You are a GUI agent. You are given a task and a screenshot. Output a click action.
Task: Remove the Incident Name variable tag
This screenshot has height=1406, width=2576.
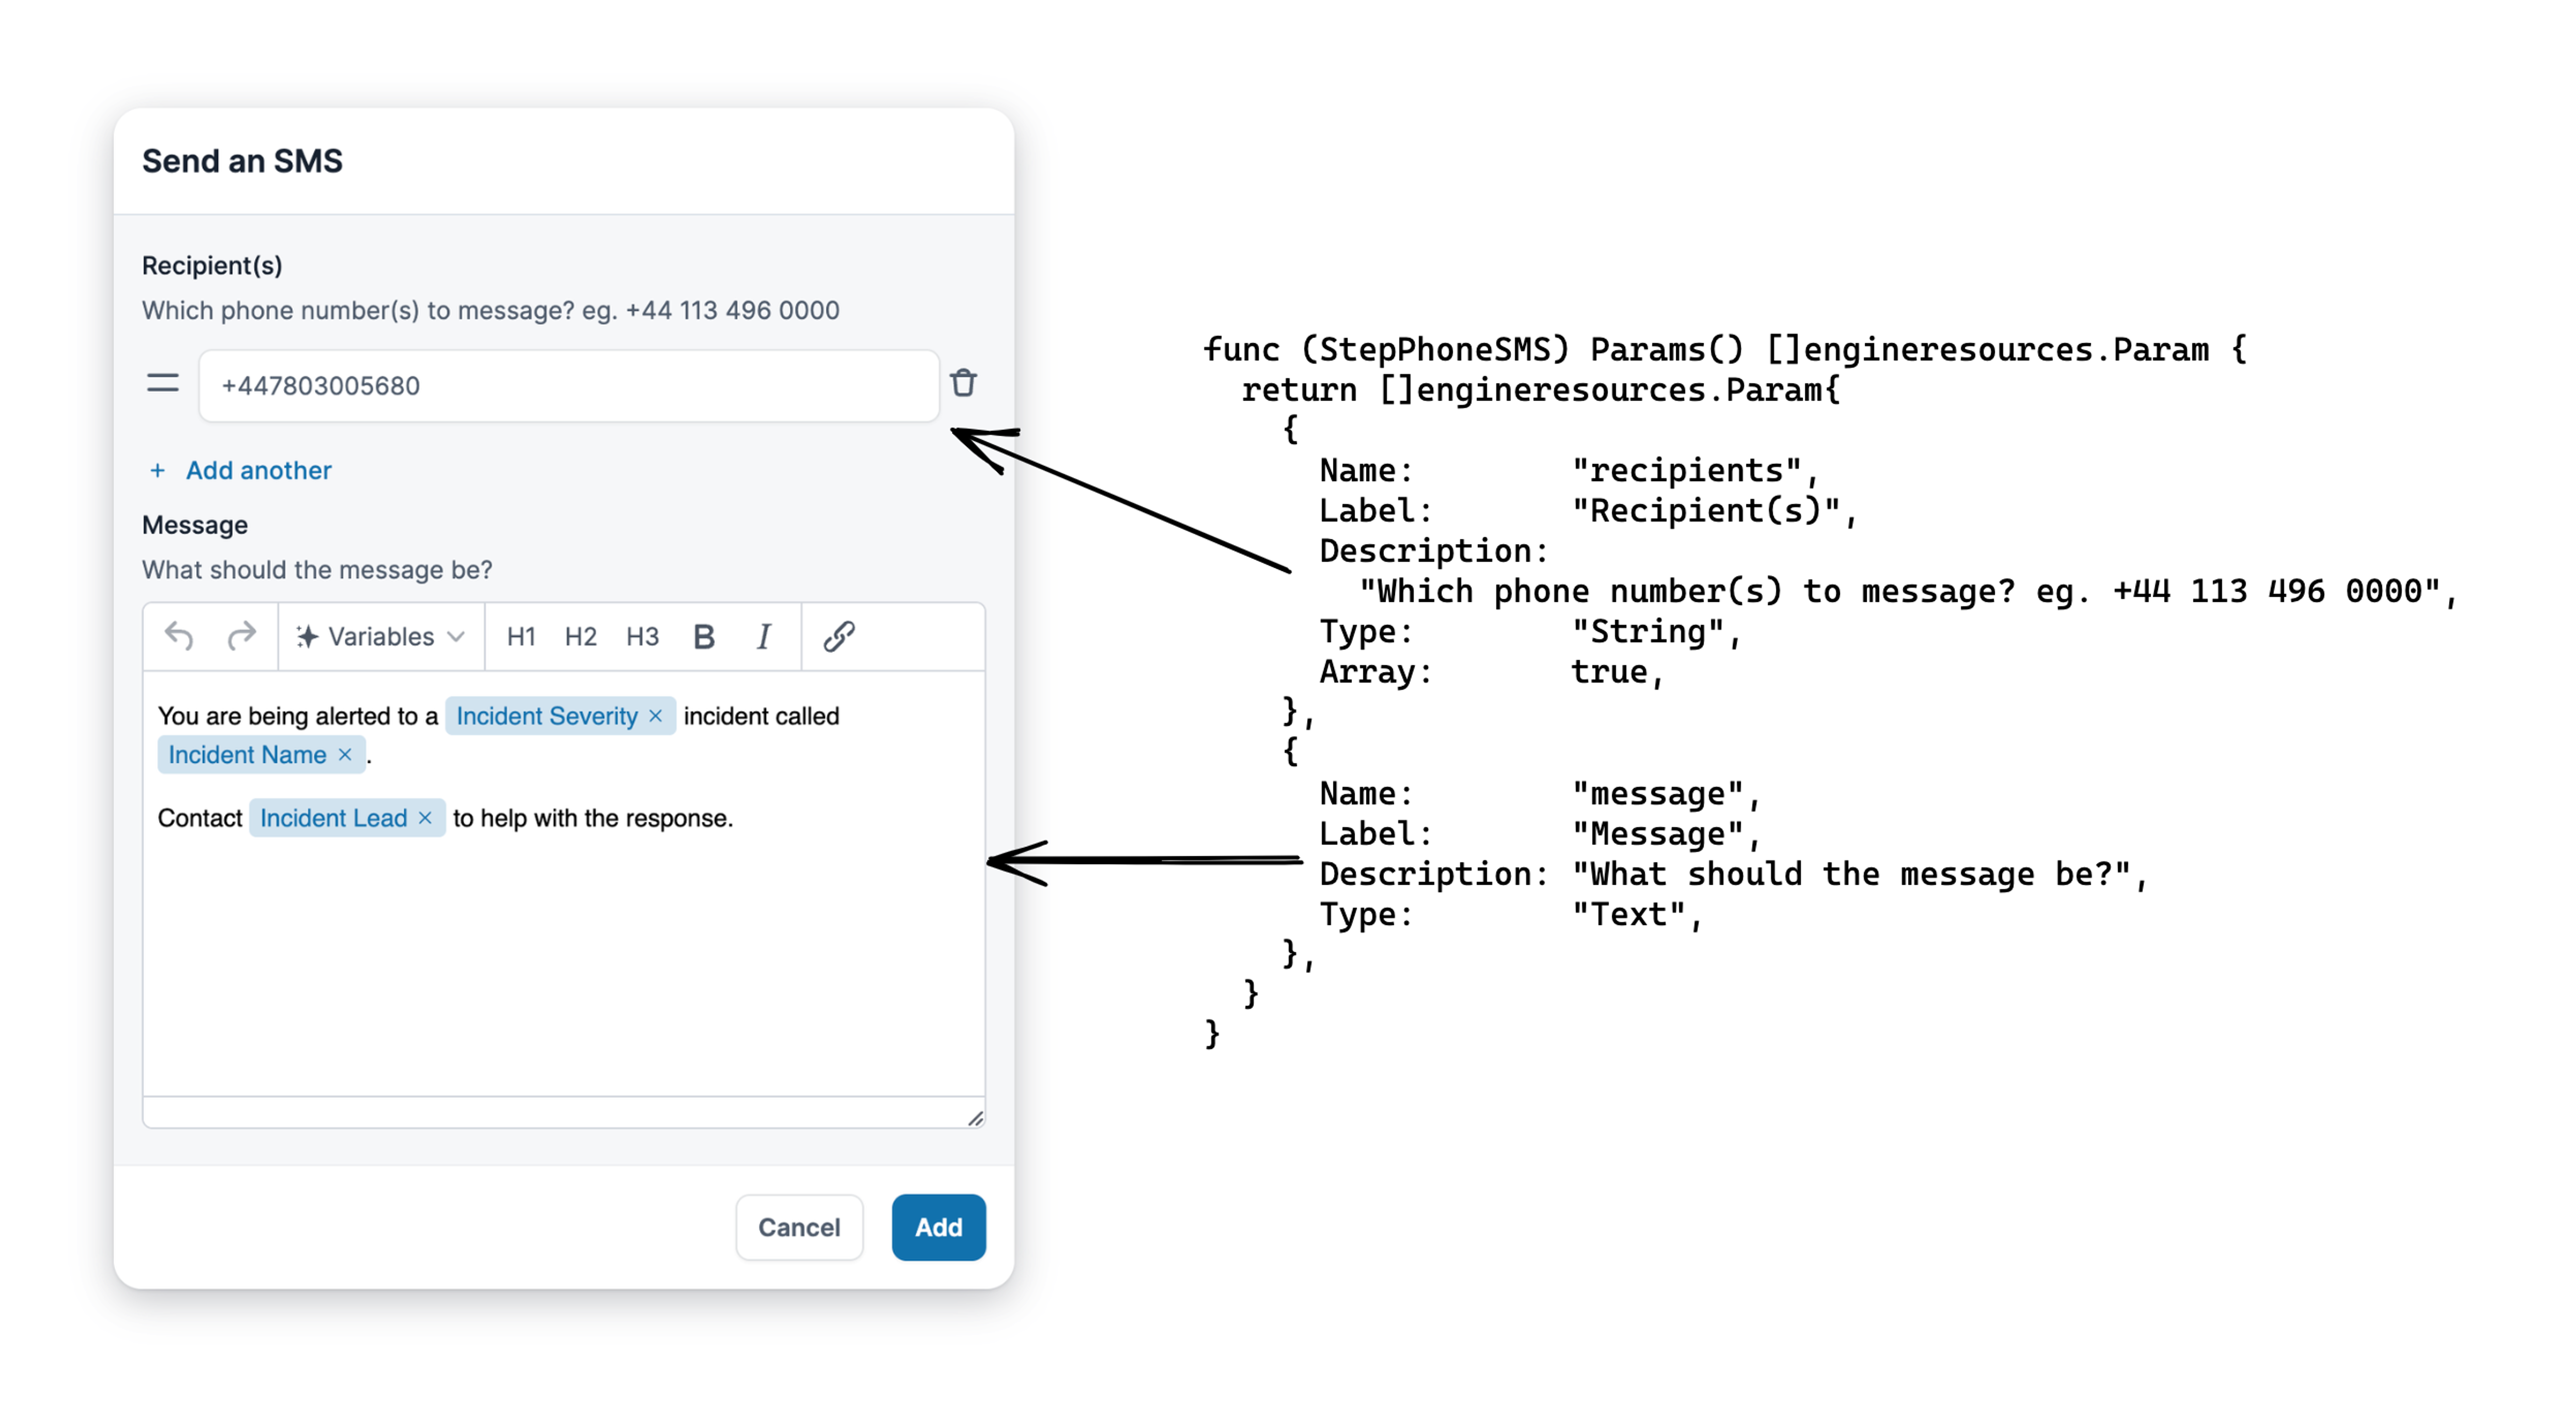(x=345, y=755)
